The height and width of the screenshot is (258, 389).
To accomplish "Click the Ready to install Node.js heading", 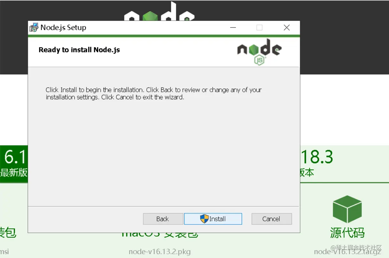I will [79, 50].
